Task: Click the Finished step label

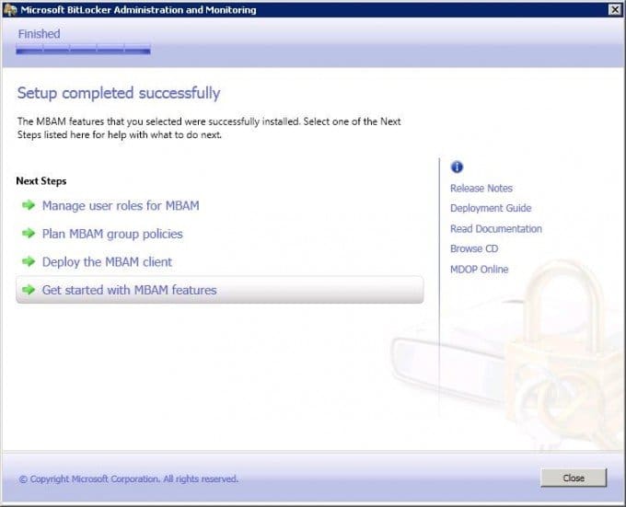Action: click(x=39, y=34)
